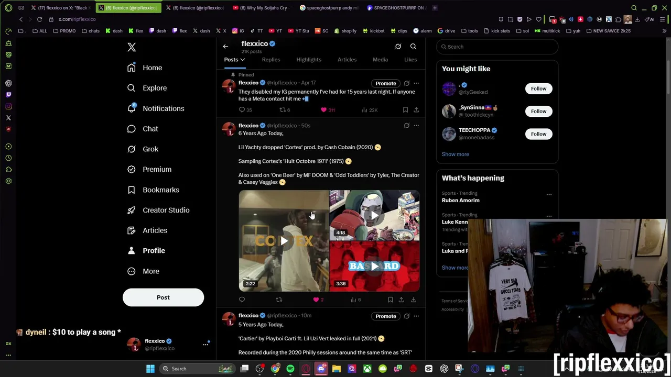Promote the pinned Apr 17 post
The image size is (671, 377).
386,83
